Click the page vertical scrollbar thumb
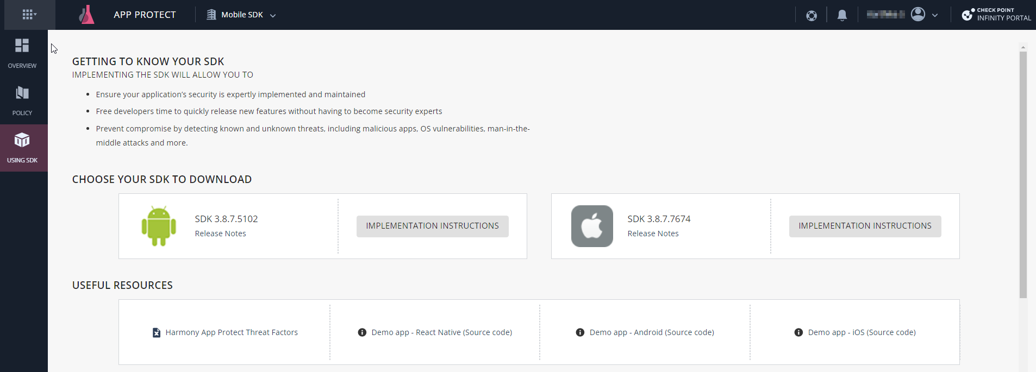Image resolution: width=1036 pixels, height=372 pixels. (1023, 175)
